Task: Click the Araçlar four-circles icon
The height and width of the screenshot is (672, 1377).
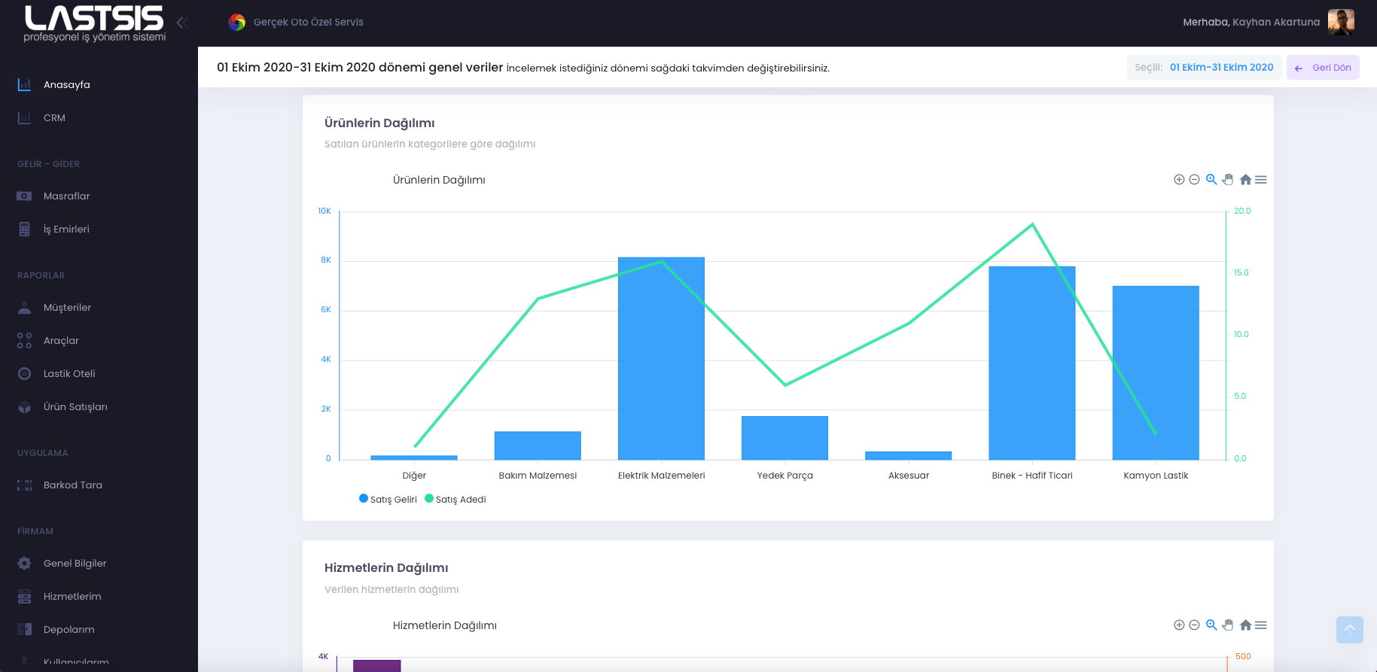Action: pyautogui.click(x=24, y=340)
